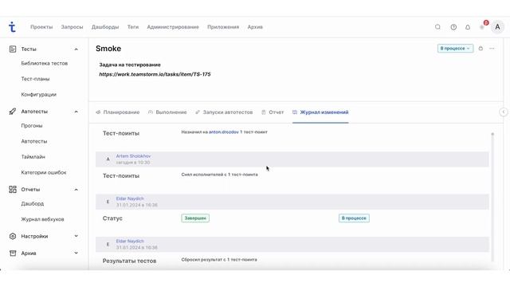
Task: Open the teamstorm task TS-175 link
Action: [155, 74]
